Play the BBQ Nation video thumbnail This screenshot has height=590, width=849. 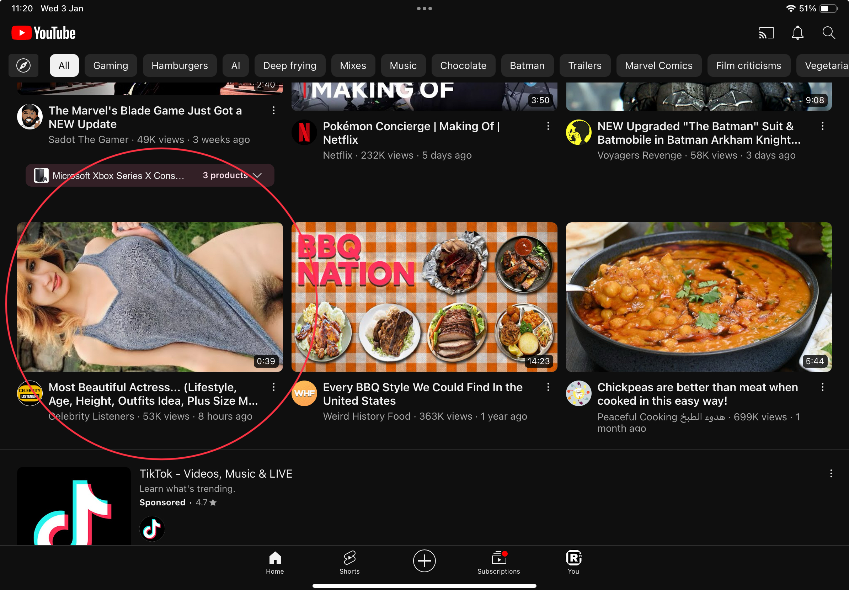coord(424,297)
